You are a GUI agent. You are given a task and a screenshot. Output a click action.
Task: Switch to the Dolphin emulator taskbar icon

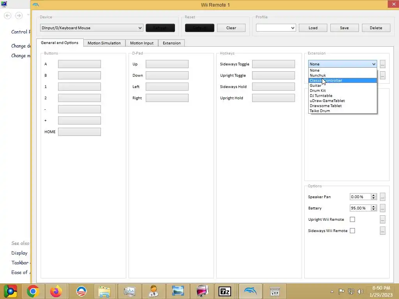(x=251, y=291)
